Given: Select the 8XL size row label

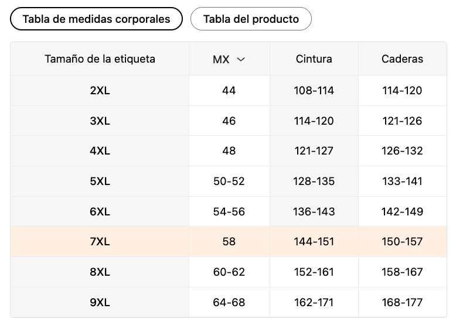Looking at the screenshot, I should 100,272.
